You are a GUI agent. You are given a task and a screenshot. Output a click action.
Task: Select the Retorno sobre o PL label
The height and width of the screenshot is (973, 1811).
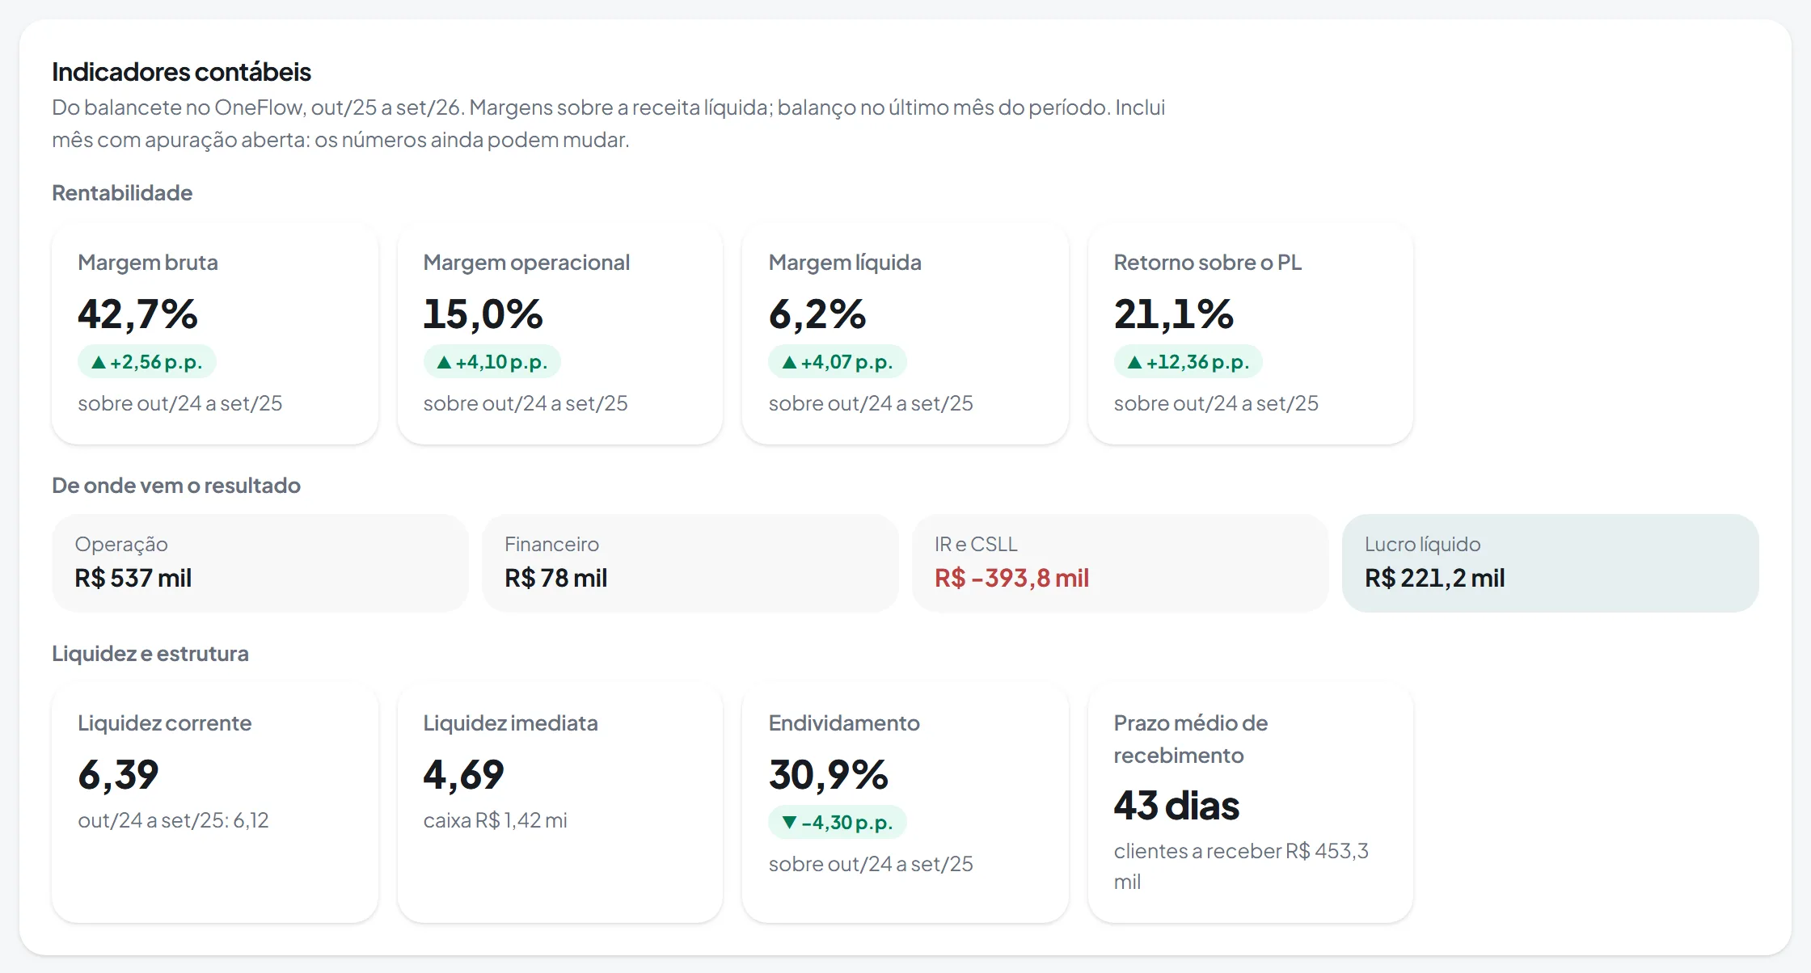1208,263
